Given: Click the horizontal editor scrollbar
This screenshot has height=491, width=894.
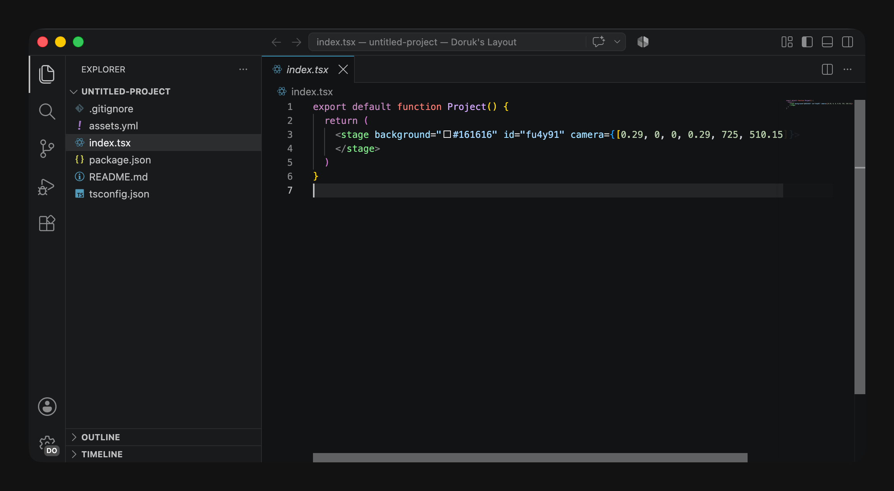Looking at the screenshot, I should [x=530, y=457].
